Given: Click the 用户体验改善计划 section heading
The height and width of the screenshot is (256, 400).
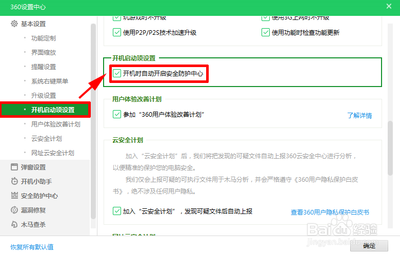Looking at the screenshot, I should (x=137, y=99).
